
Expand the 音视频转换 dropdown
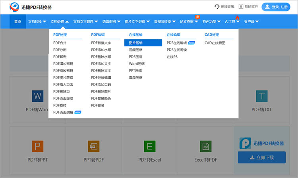click(165, 22)
